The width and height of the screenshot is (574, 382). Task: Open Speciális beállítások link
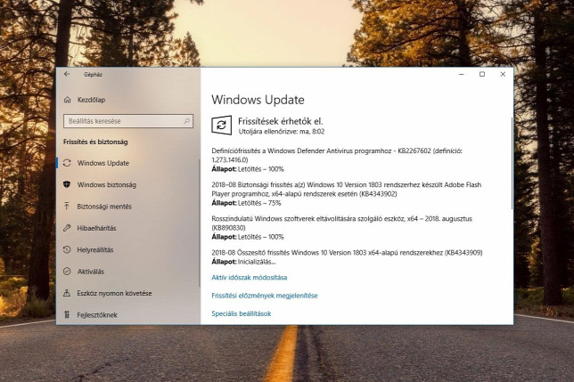(x=242, y=313)
